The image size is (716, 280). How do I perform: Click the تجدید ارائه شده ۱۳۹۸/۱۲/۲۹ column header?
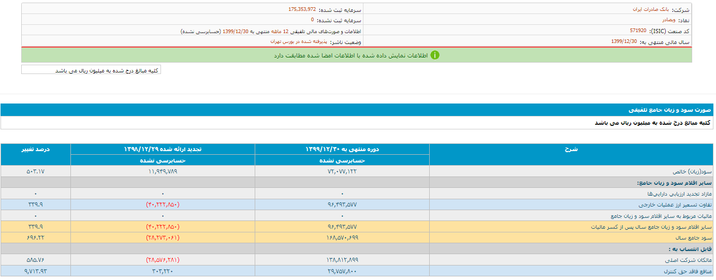(163, 149)
